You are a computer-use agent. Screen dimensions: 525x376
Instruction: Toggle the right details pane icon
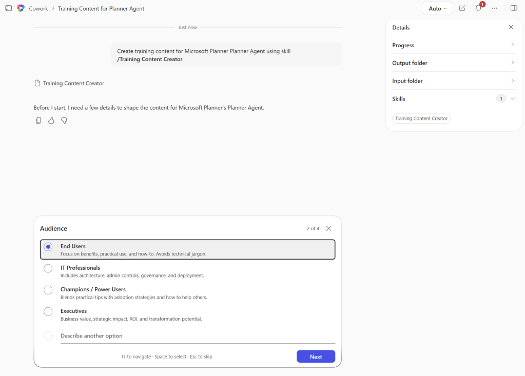pyautogui.click(x=514, y=8)
